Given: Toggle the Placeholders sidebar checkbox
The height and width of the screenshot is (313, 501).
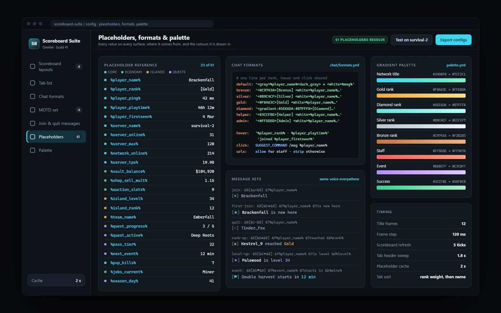Looking at the screenshot, I should click(33, 137).
